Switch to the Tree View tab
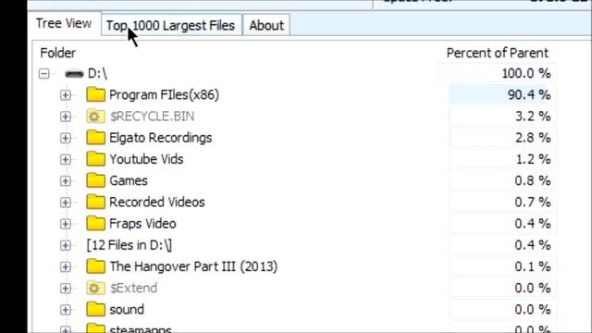The width and height of the screenshot is (592, 333). 64,23
